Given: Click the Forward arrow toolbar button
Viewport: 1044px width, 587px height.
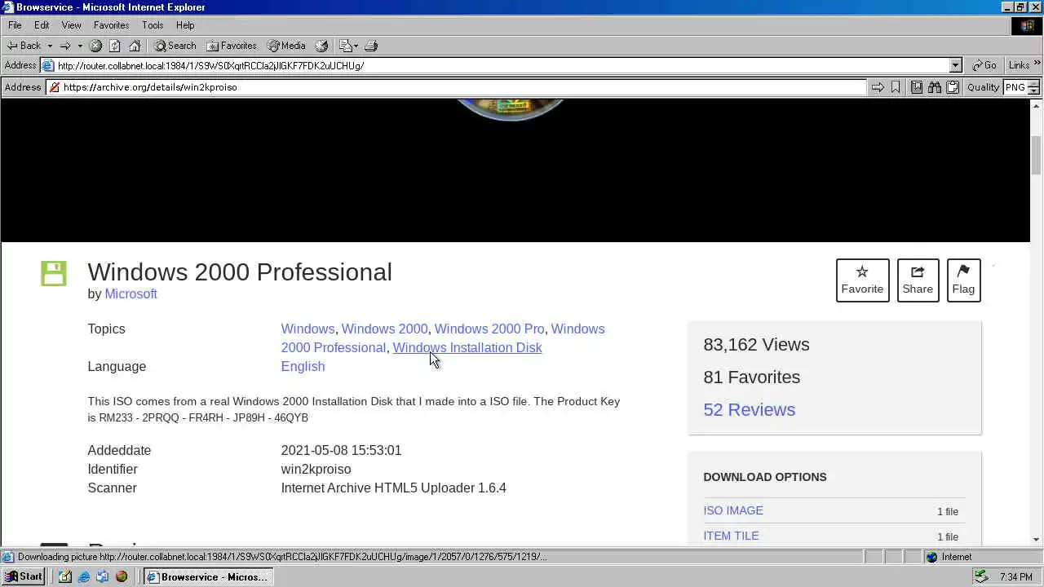Looking at the screenshot, I should 65,46.
